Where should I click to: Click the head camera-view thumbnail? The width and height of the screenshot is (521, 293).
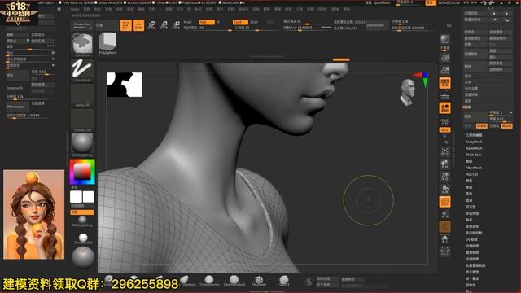408,92
